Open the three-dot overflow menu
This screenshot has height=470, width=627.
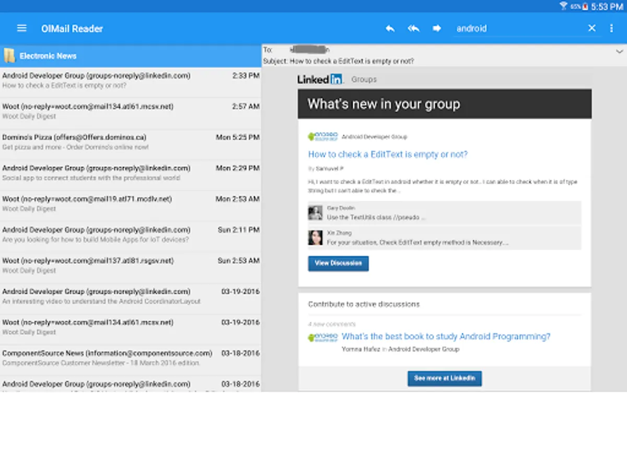click(x=611, y=28)
